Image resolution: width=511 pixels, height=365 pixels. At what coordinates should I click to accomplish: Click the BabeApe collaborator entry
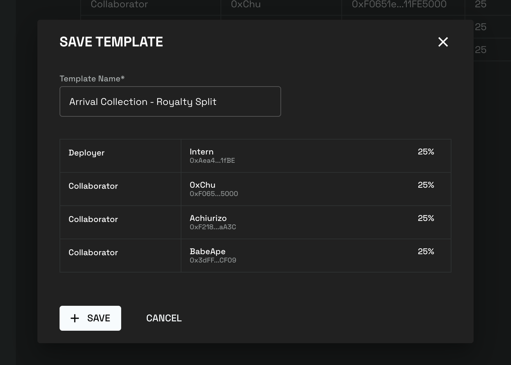pos(207,251)
